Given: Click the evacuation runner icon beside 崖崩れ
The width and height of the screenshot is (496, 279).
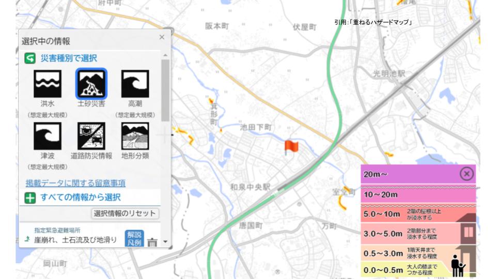Looking at the screenshot, I should coord(27,239).
